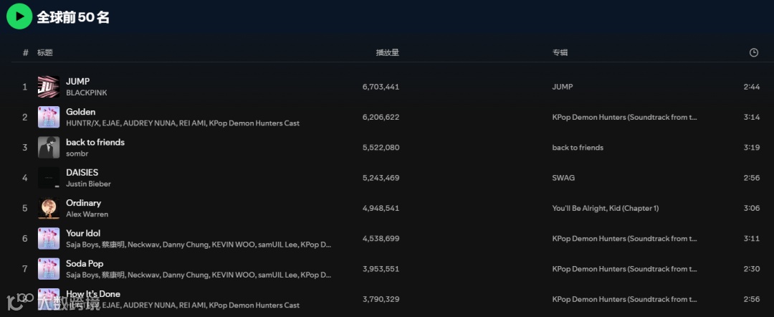Open the Your Idol cover thumbnail
The width and height of the screenshot is (774, 317).
pos(49,239)
